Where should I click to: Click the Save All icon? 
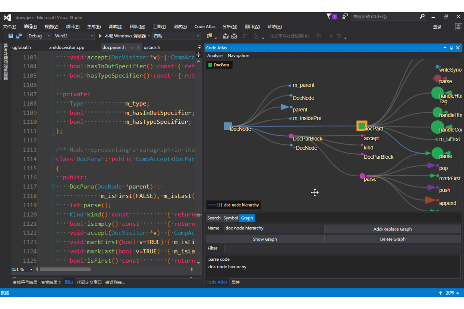click(19, 36)
